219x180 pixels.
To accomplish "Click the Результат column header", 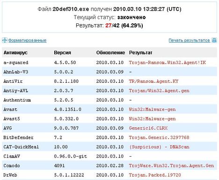I will point(140,52).
